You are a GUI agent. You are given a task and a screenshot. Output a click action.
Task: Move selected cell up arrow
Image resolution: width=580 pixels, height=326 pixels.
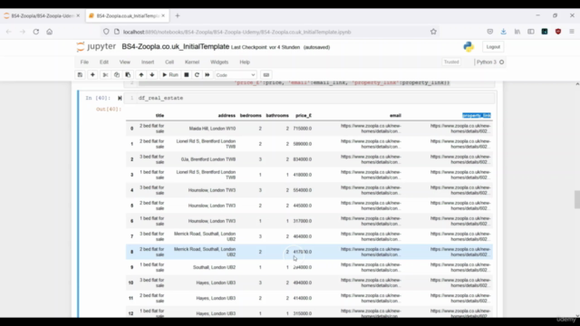tap(141, 75)
